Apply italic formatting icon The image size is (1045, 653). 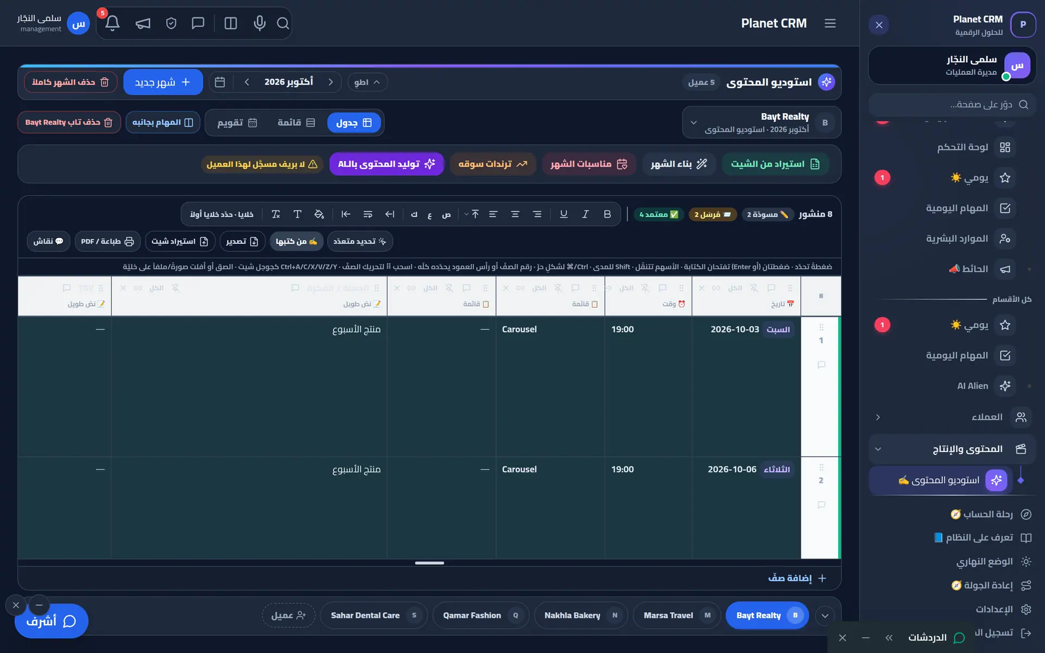click(x=585, y=214)
